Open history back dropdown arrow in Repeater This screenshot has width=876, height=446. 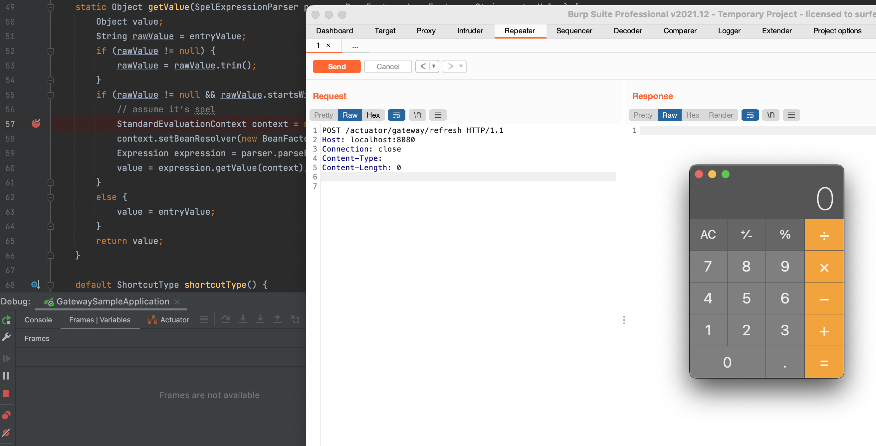[434, 66]
